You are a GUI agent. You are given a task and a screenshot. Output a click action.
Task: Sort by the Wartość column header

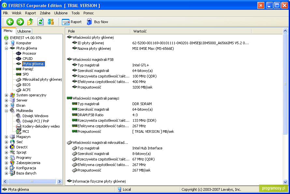pyautogui.click(x=191, y=31)
